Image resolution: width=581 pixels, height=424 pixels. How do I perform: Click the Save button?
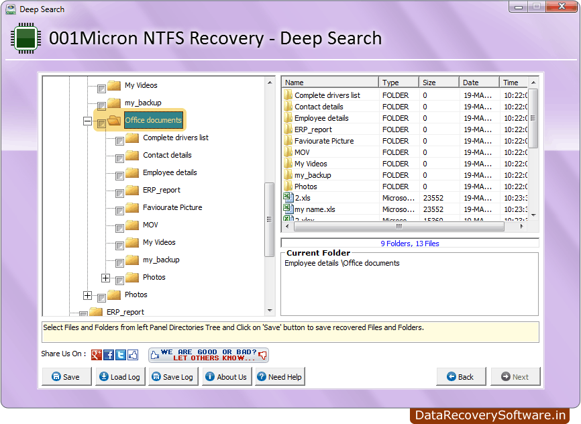pyautogui.click(x=66, y=376)
